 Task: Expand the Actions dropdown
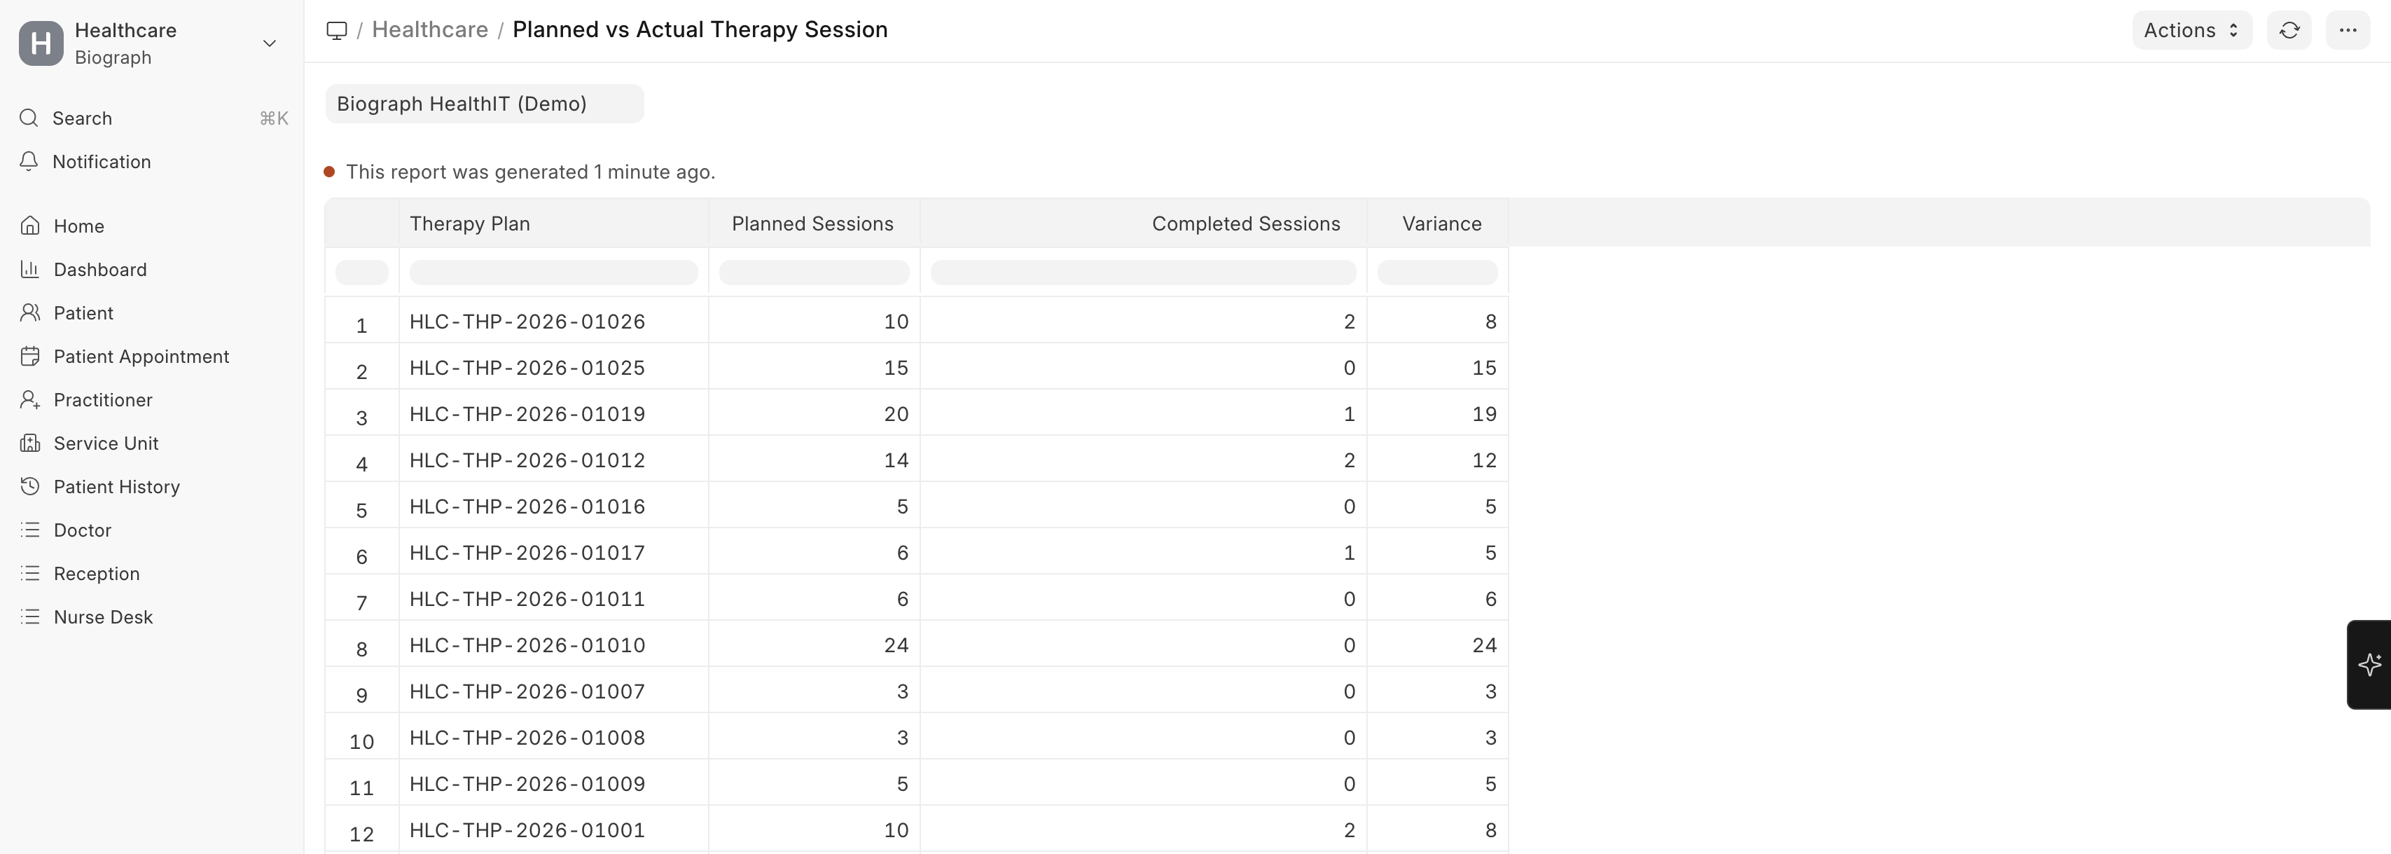[2191, 31]
